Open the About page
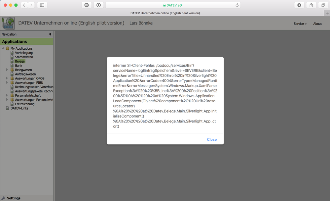This screenshot has width=330, height=201. coord(317,24)
